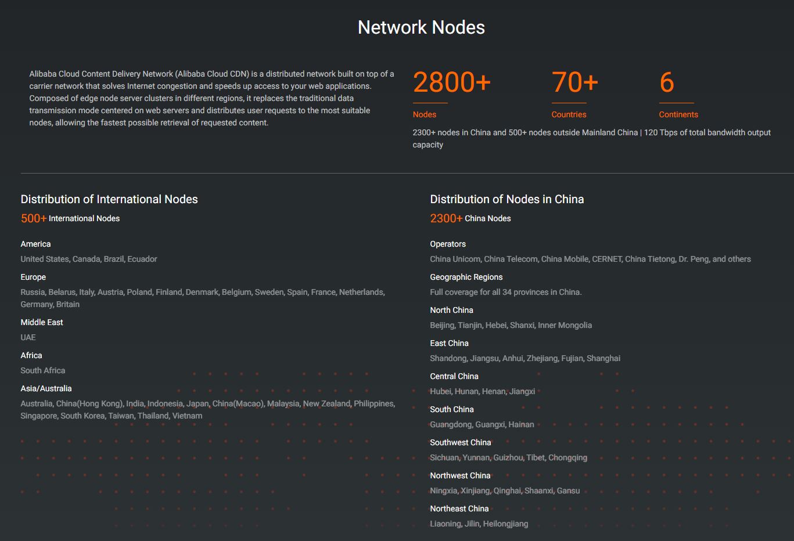
Task: Click the Europe region heading
Action: coord(33,277)
